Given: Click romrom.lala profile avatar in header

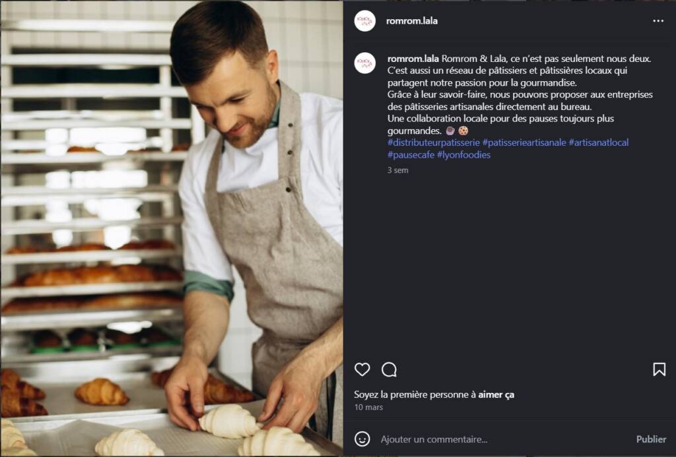Looking at the screenshot, I should [364, 20].
